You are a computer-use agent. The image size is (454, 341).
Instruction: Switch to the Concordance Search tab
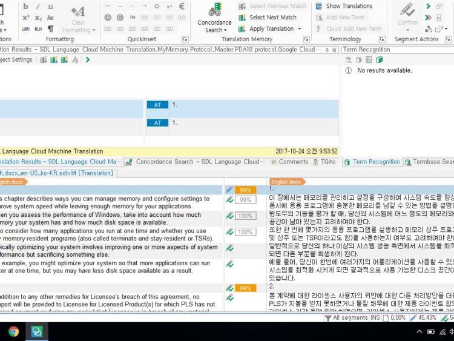pos(196,162)
